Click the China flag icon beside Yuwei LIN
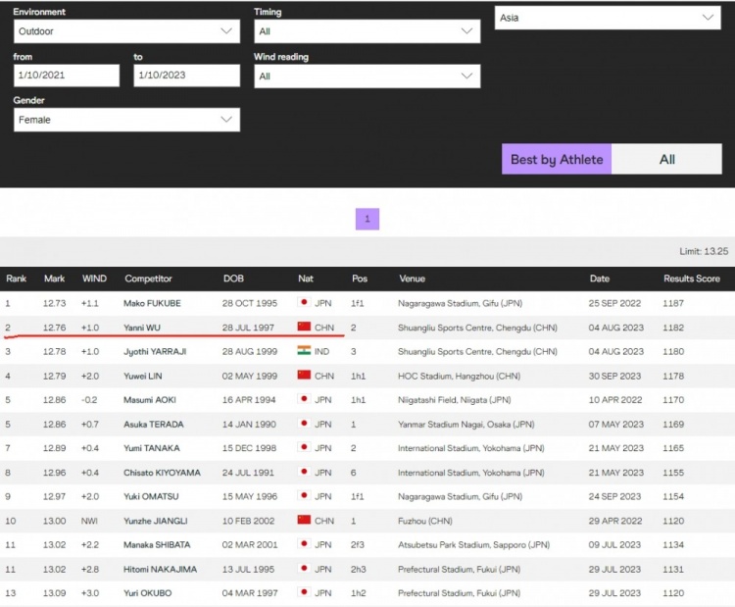This screenshot has height=607, width=735. pos(304,376)
